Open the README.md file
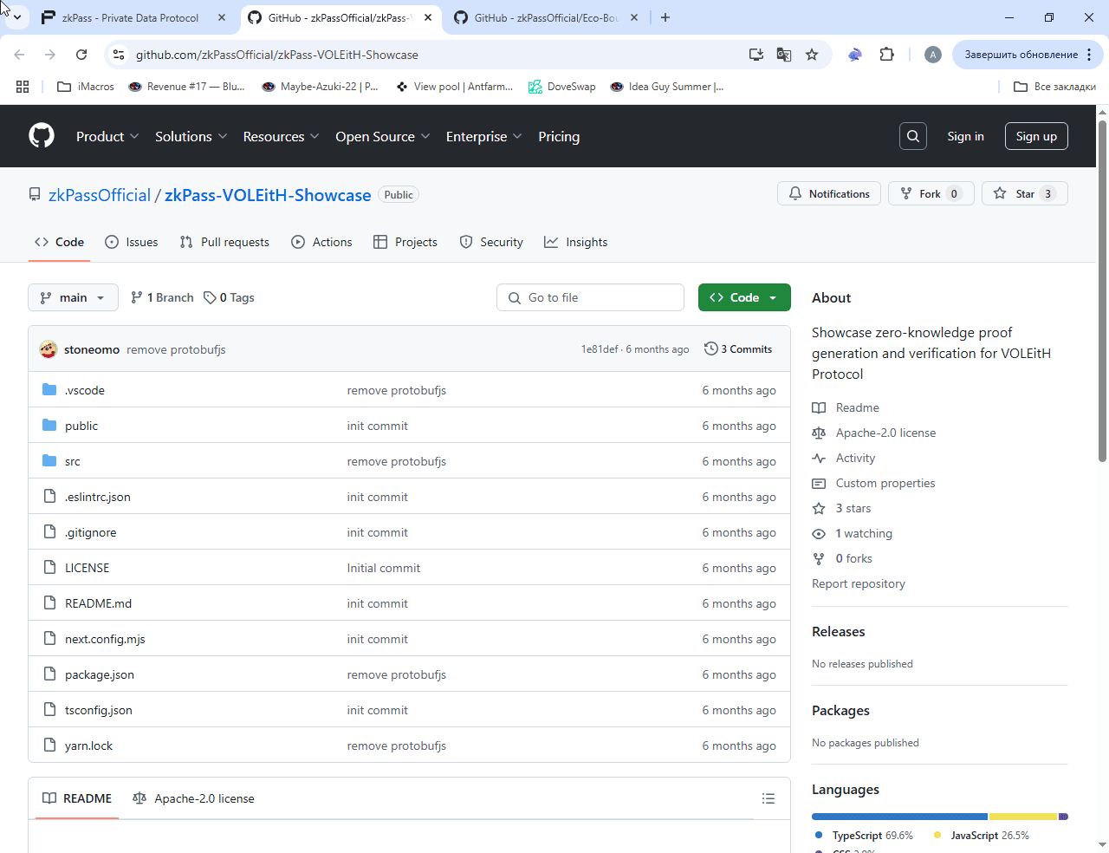 coord(99,603)
